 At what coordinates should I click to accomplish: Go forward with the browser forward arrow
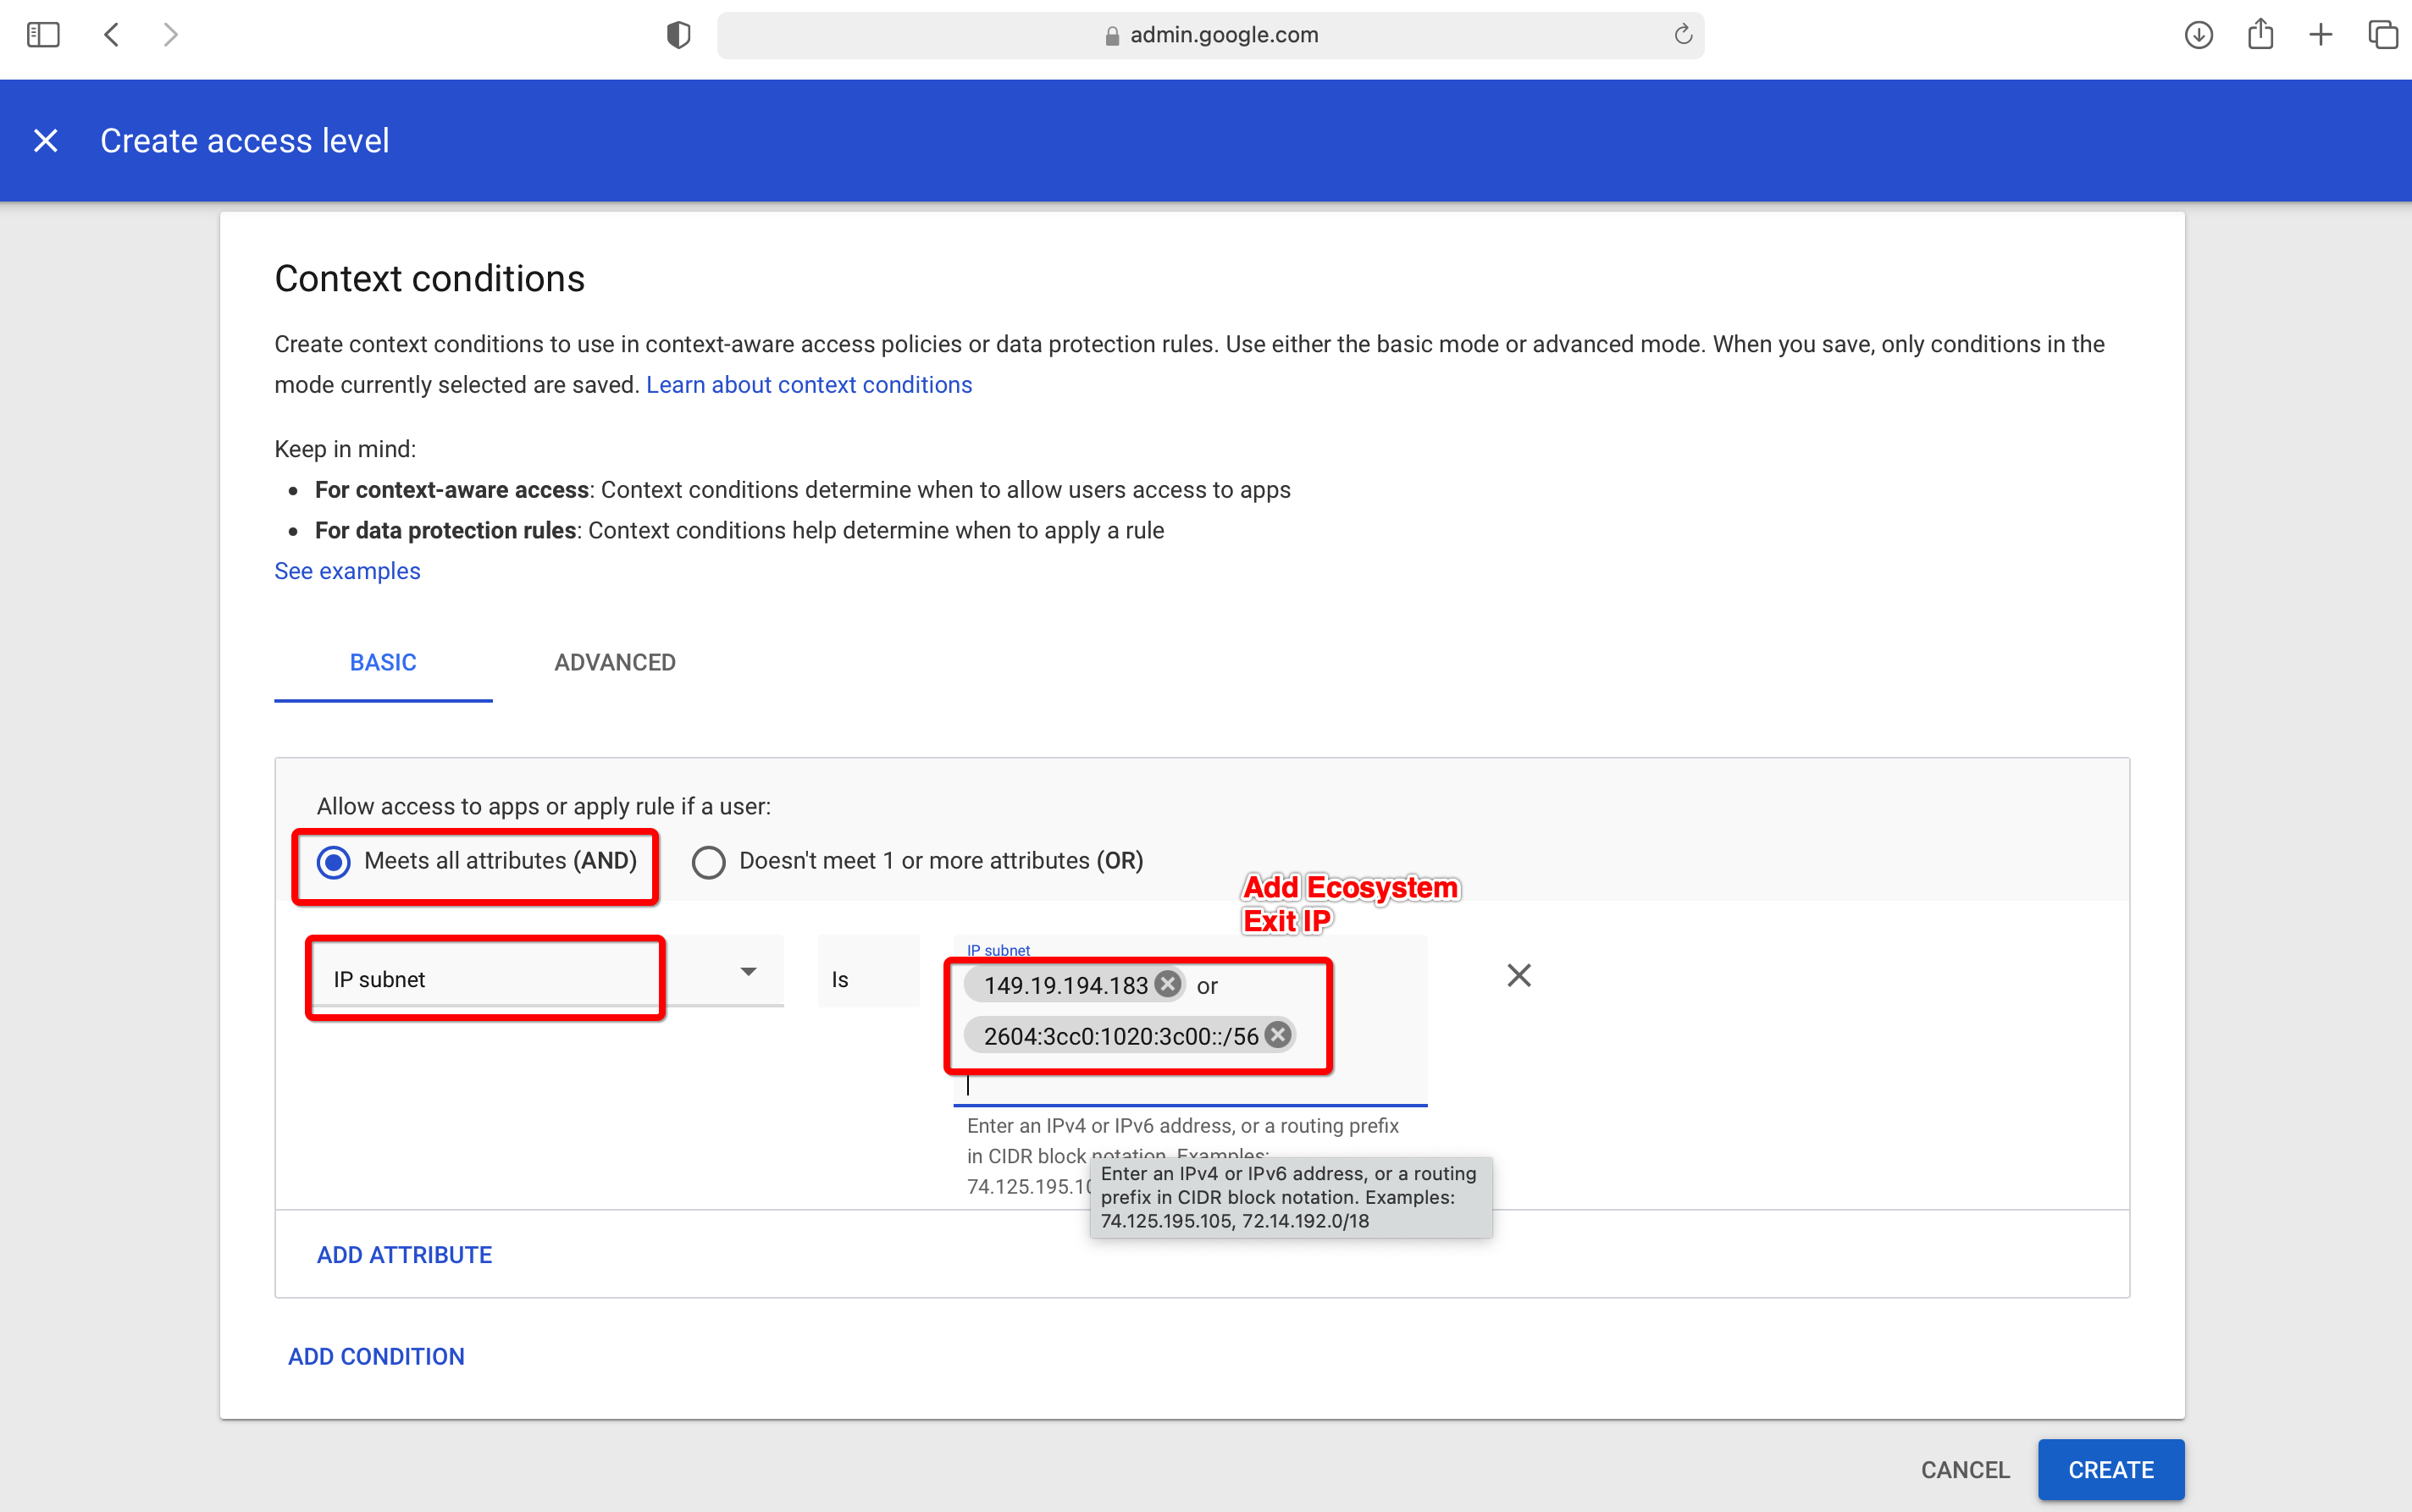pyautogui.click(x=171, y=35)
